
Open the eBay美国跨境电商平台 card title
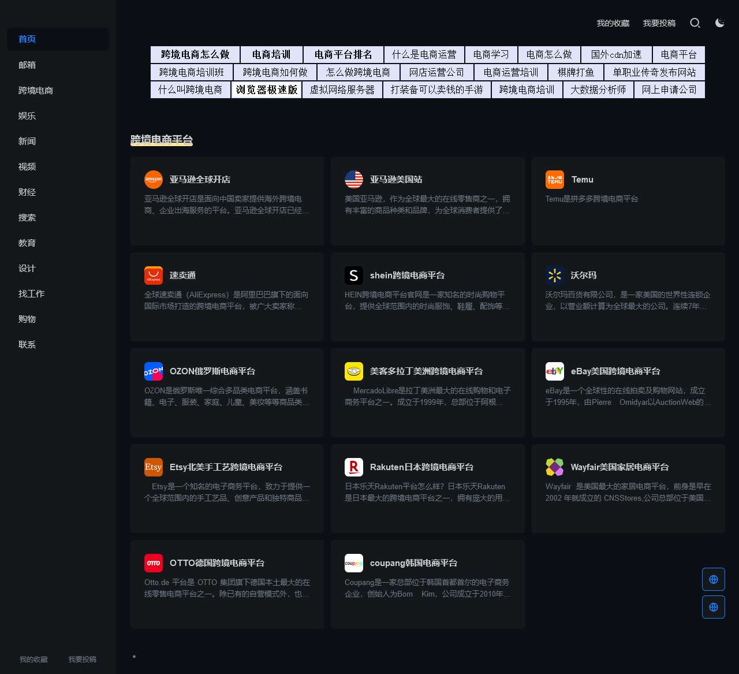point(615,371)
